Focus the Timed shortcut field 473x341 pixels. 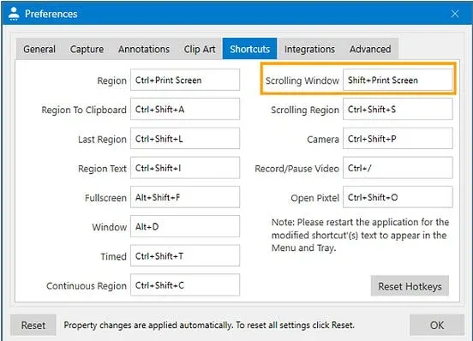click(x=185, y=256)
